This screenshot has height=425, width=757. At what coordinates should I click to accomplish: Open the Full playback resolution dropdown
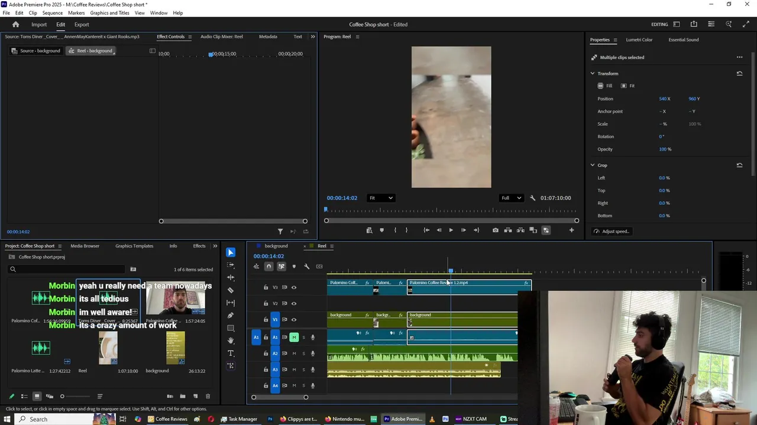pos(511,198)
